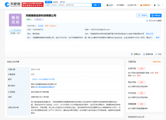Open the orange 任职 1 家企业 link
Screen dimensions: 166x120
point(51,26)
